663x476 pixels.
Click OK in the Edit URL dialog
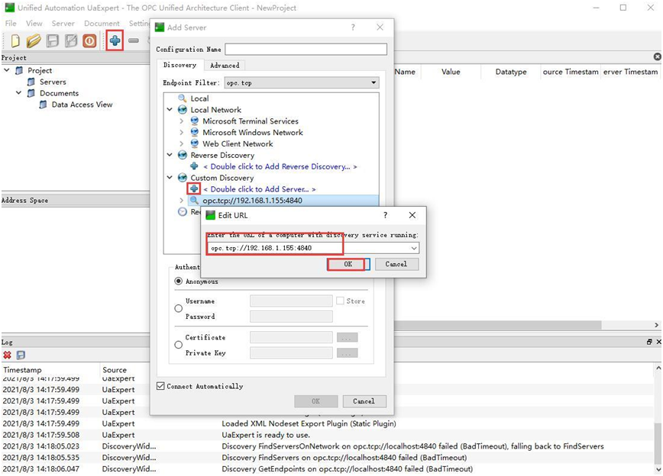coord(348,264)
